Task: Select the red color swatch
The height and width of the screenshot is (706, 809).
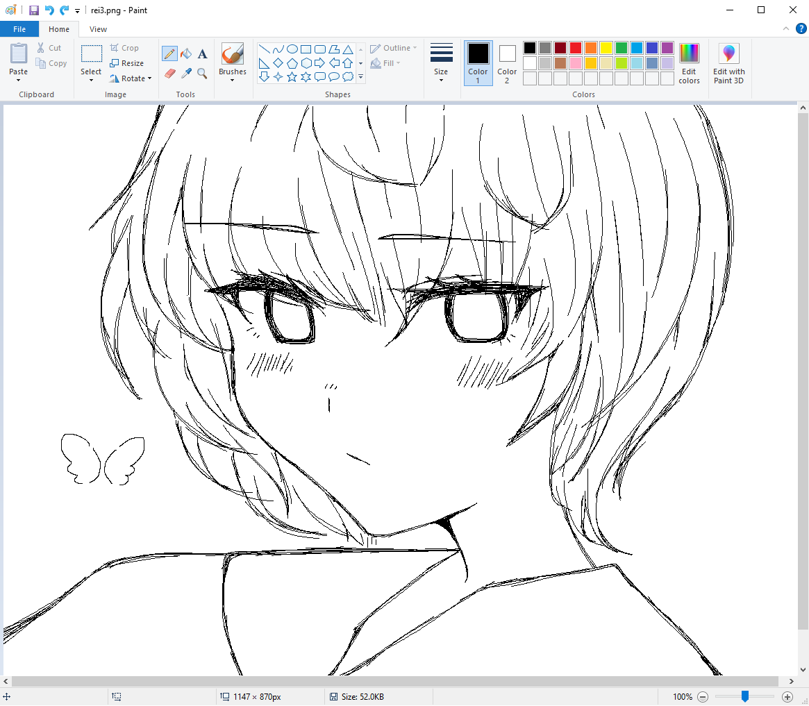Action: pyautogui.click(x=576, y=47)
